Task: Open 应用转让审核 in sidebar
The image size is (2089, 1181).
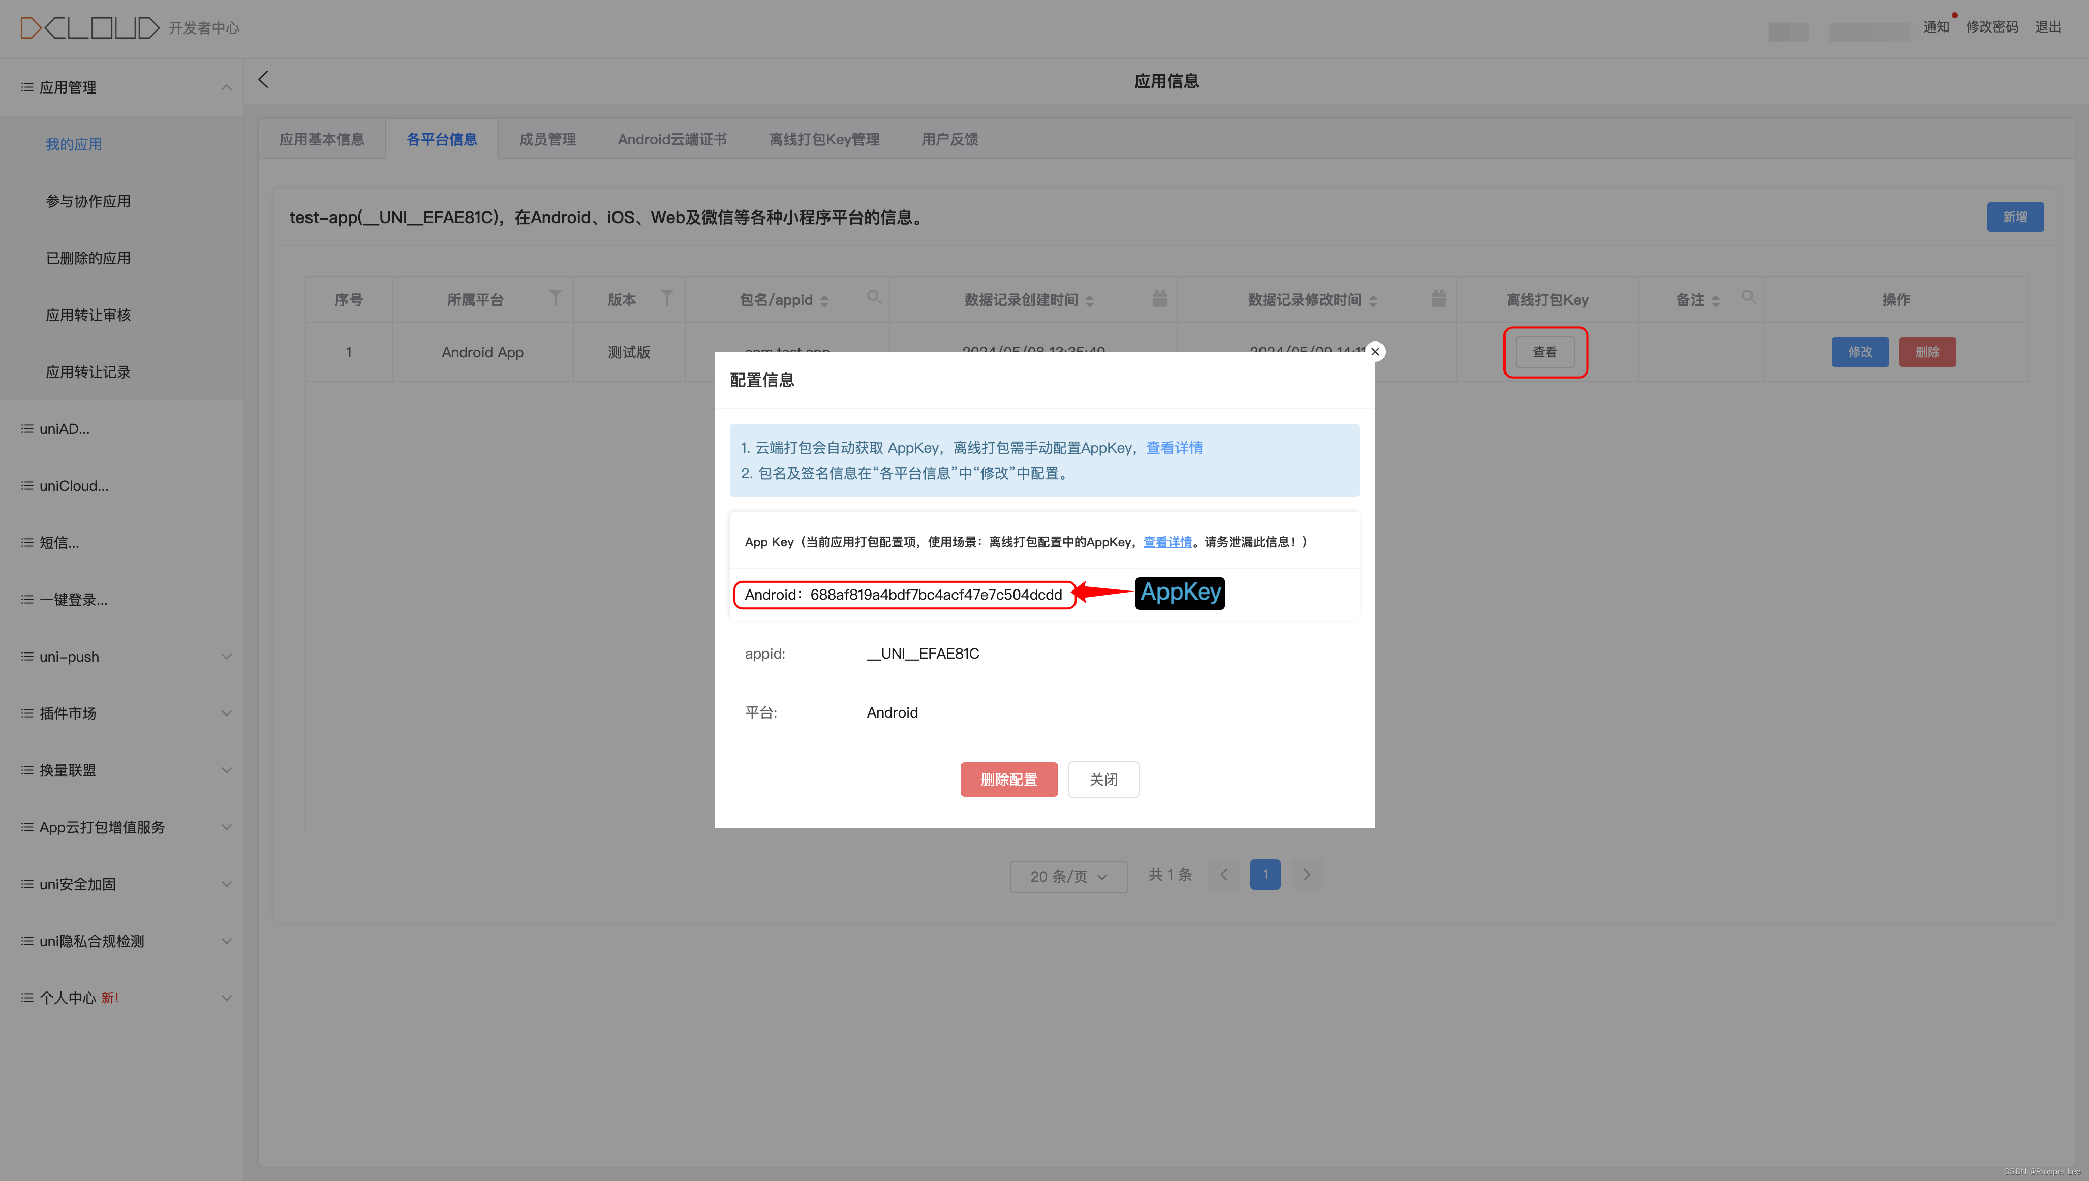Action: point(87,315)
